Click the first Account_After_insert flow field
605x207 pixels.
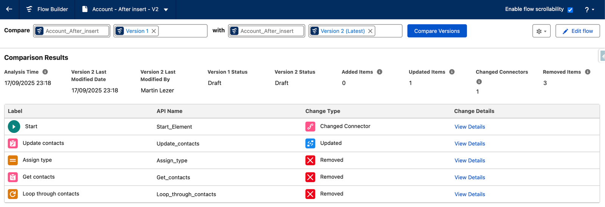click(x=72, y=31)
